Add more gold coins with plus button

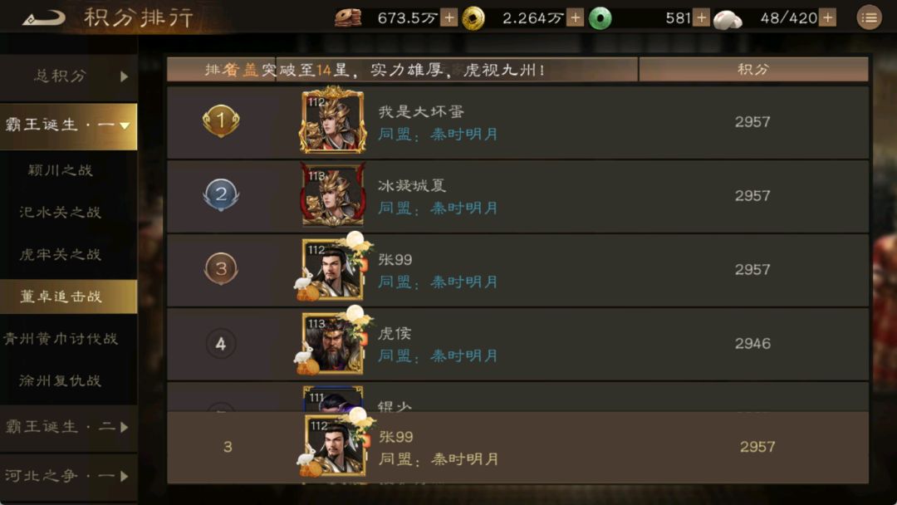point(576,18)
